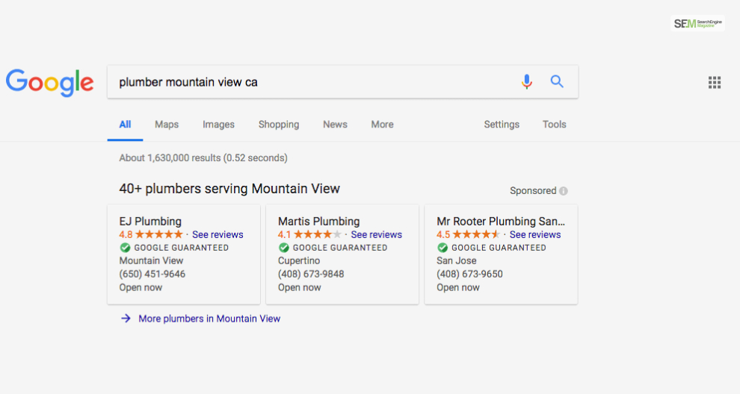Start voice search with microphone icon
Viewport: 740px width, 394px height.
click(527, 81)
